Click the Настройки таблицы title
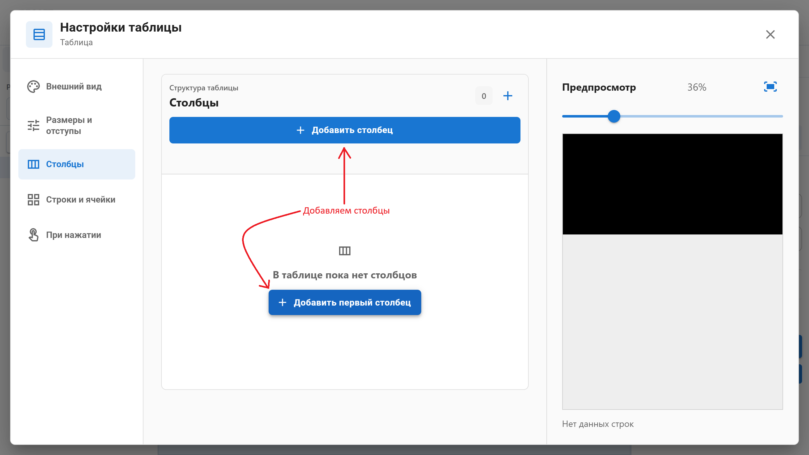 (x=121, y=27)
